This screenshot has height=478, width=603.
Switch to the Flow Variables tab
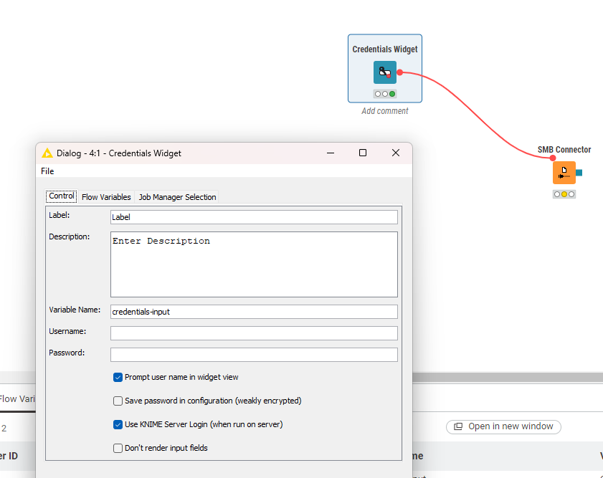106,197
